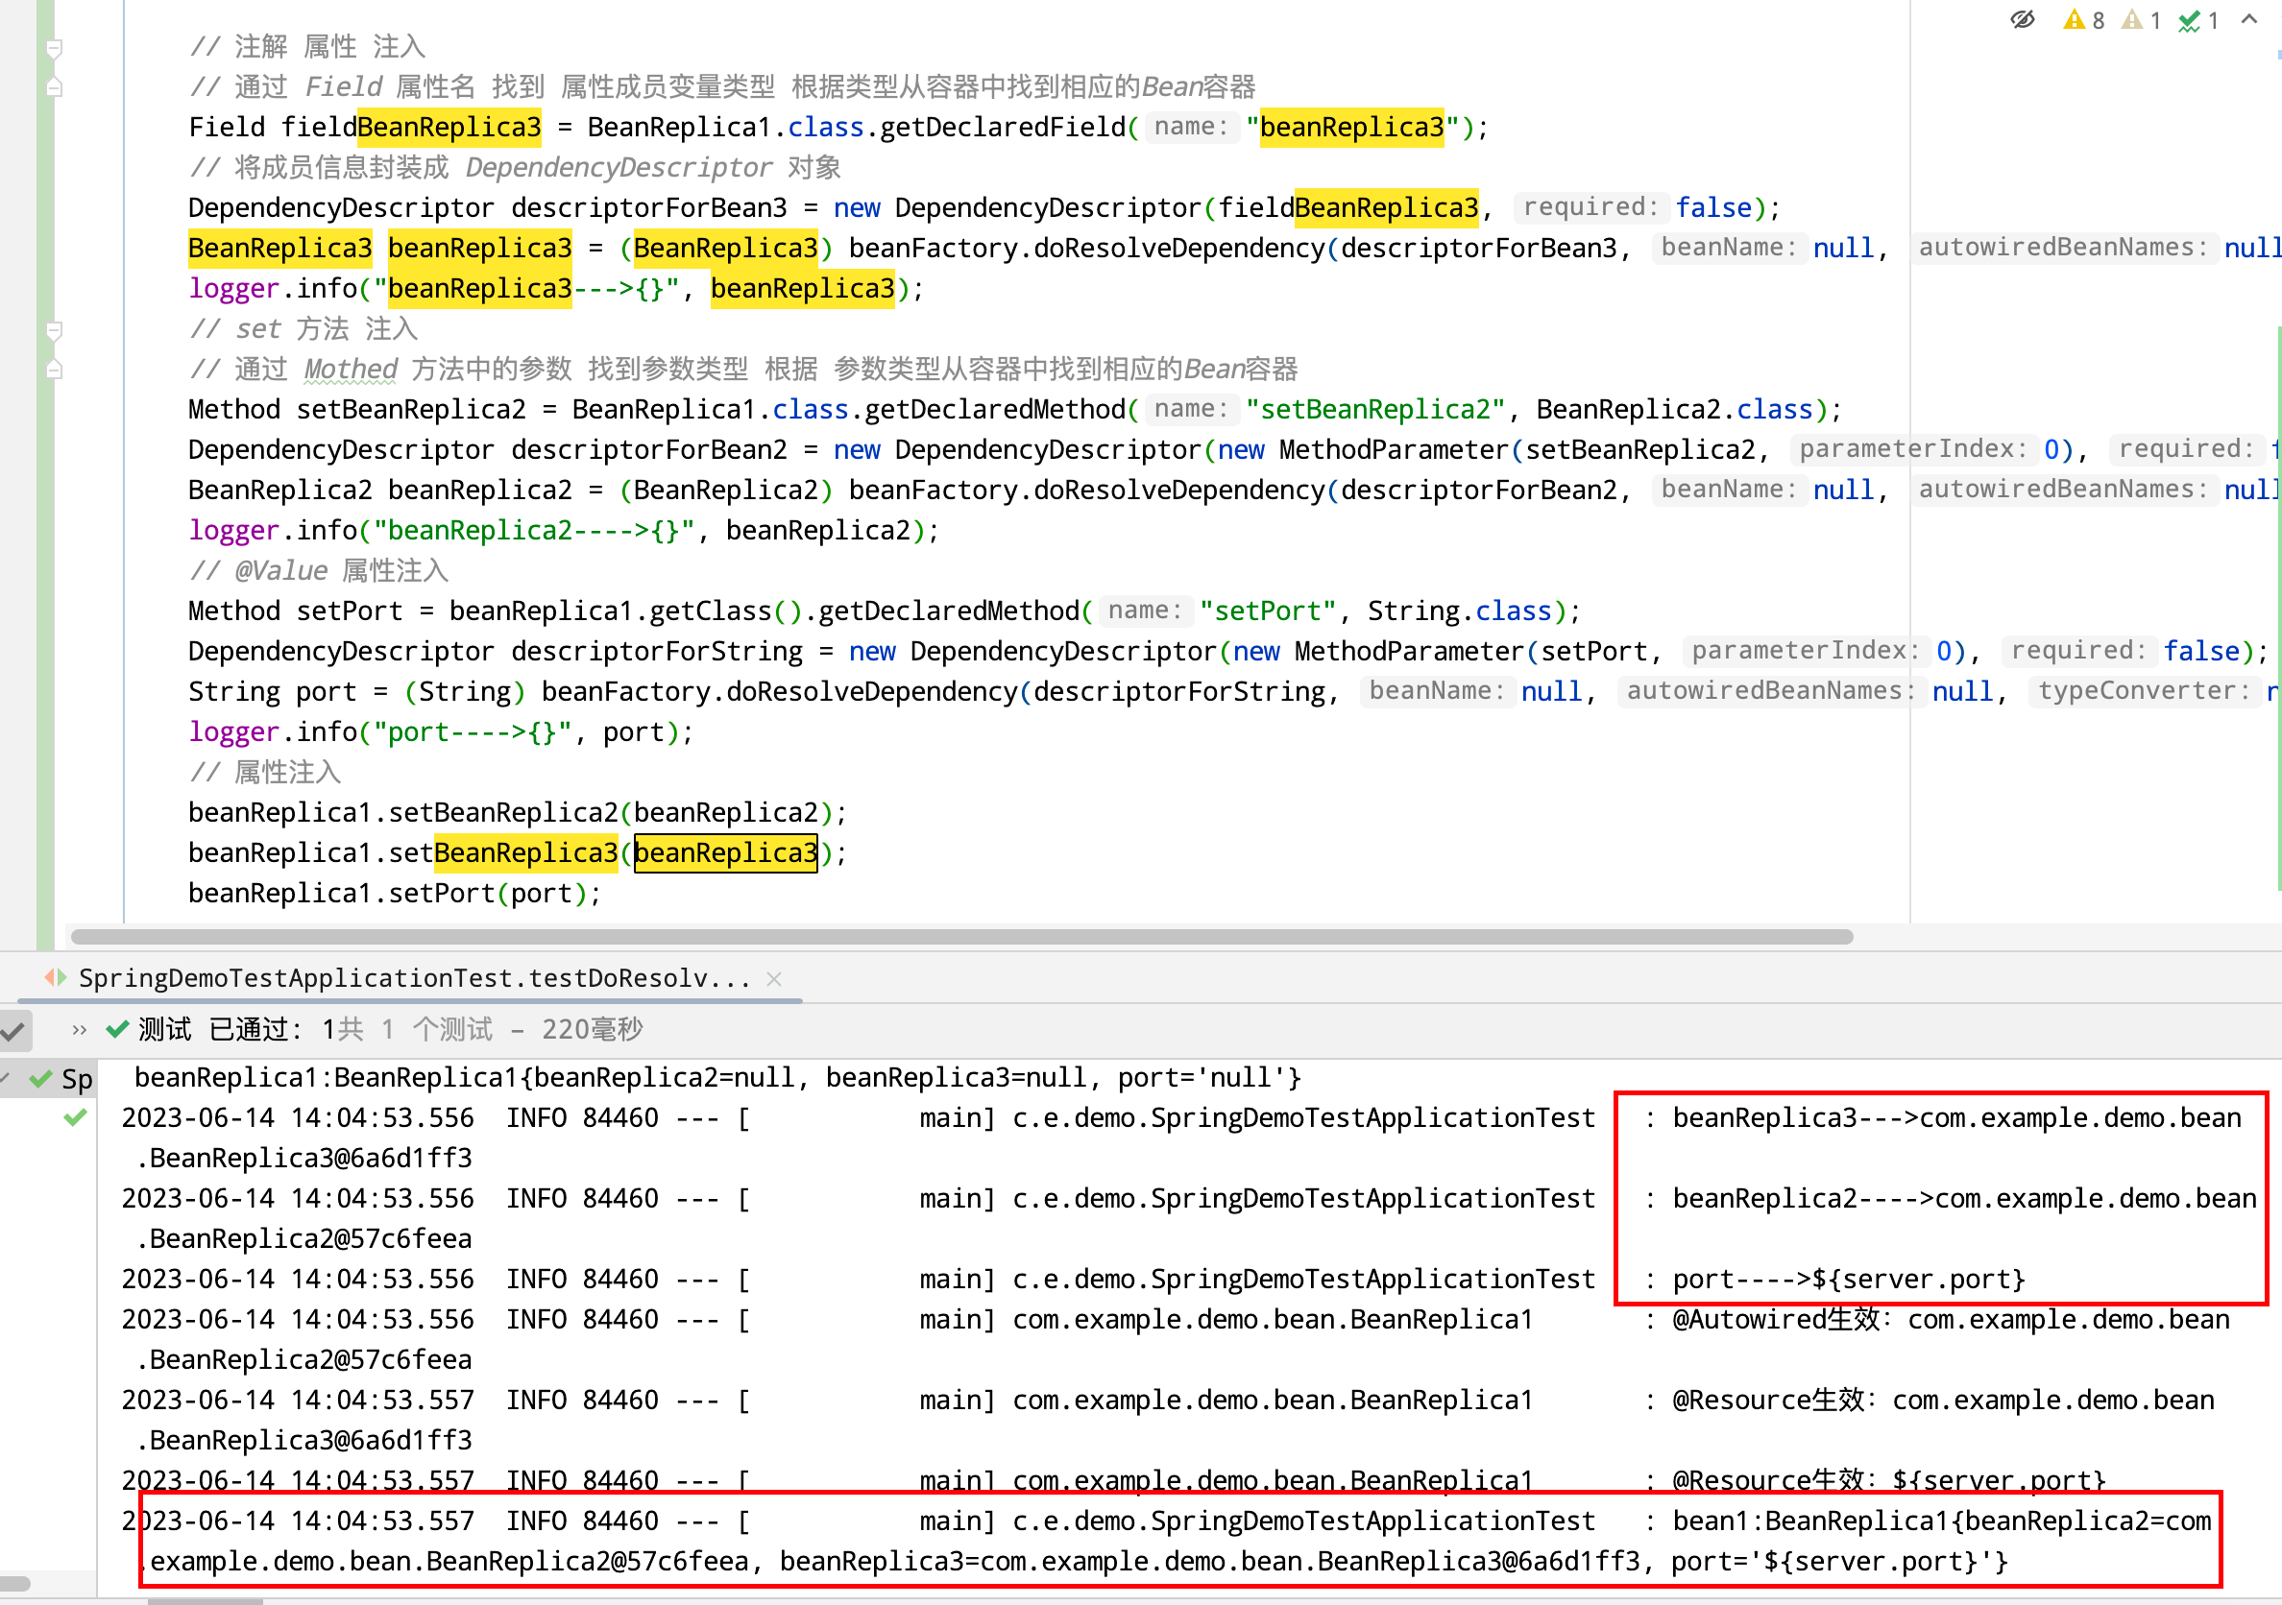This screenshot has height=1605, width=2282.
Task: Click 'false' value on descriptorForString line
Action: 2202,652
